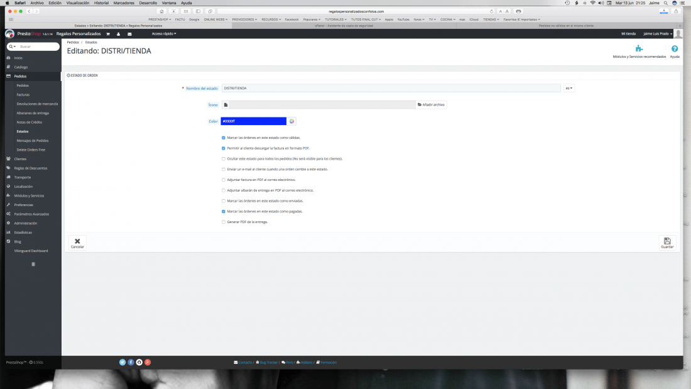The image size is (691, 389).
Task: Open Google Plus icon in footer
Action: 148,363
